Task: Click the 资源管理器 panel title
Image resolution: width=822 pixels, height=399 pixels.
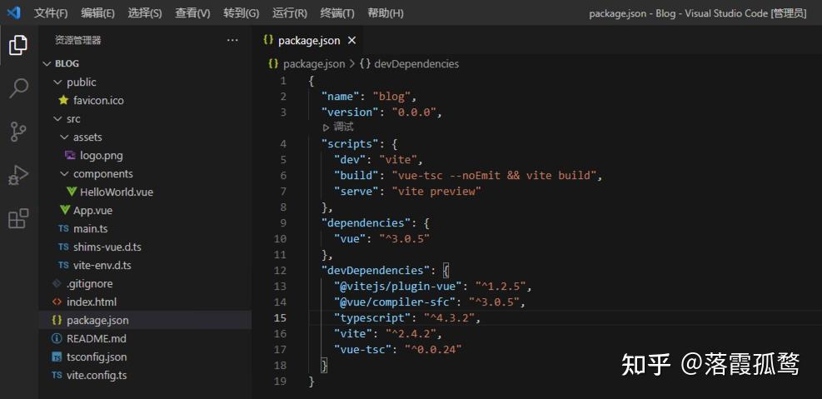Action: pos(78,40)
